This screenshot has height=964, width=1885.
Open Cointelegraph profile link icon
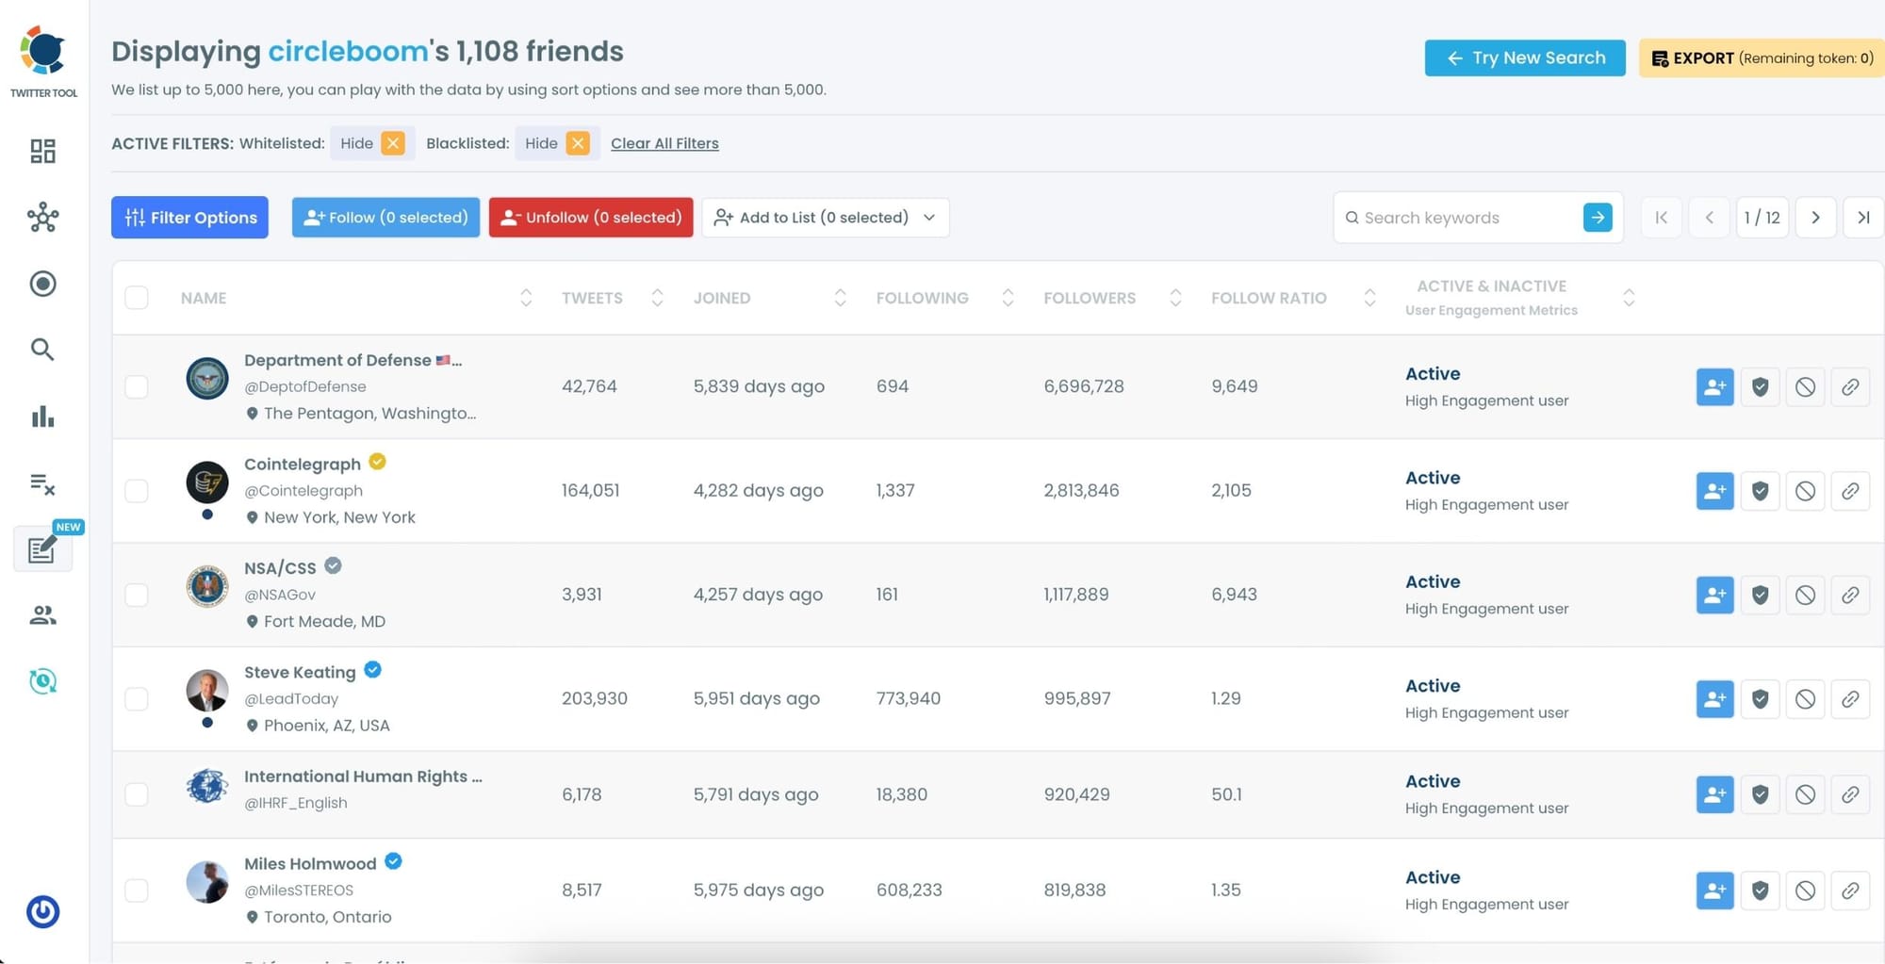(x=1850, y=491)
